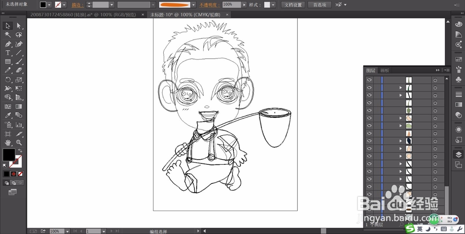
Task: Select the Pen tool
Action: [x=8, y=44]
